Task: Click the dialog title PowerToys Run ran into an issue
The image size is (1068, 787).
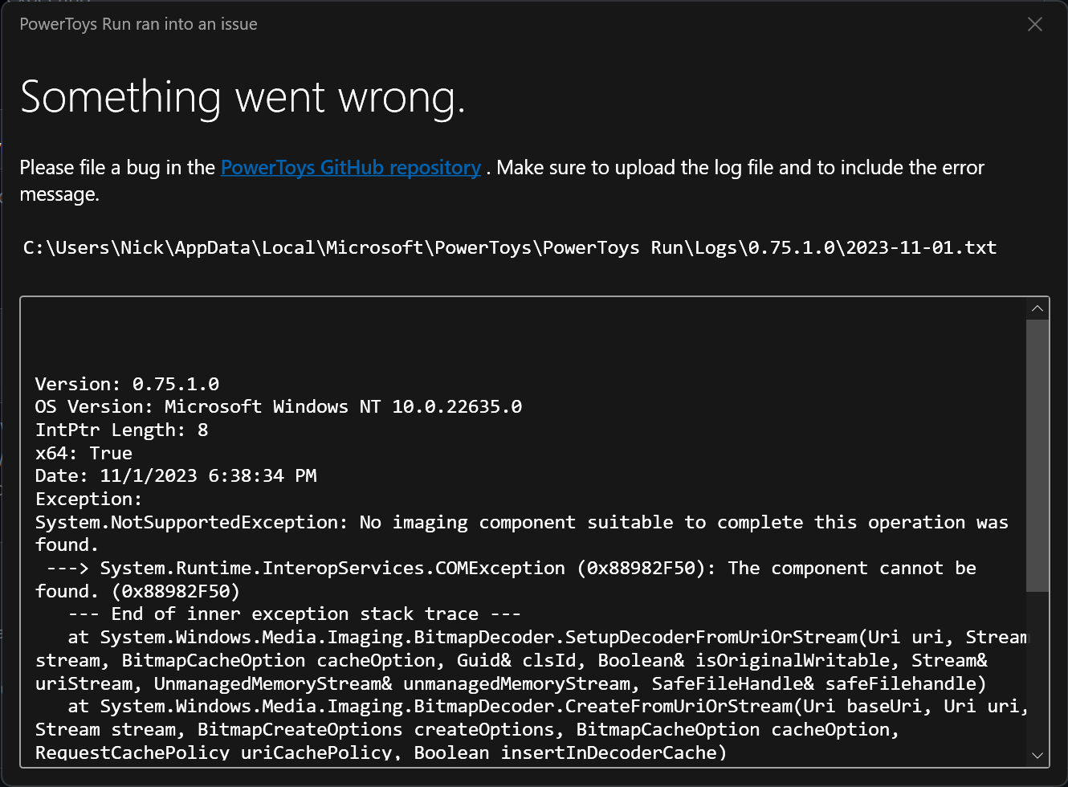Action: pos(138,24)
